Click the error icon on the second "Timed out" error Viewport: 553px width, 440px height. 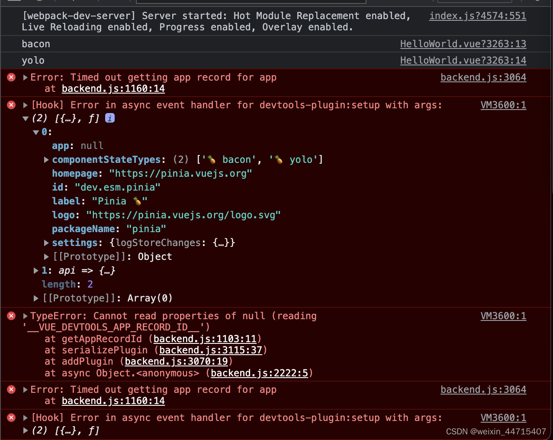point(11,389)
